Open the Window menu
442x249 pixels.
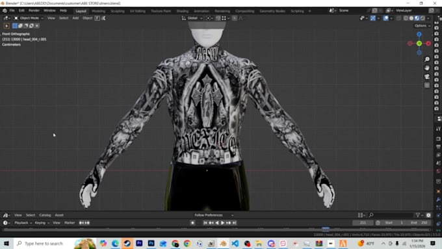coord(49,10)
